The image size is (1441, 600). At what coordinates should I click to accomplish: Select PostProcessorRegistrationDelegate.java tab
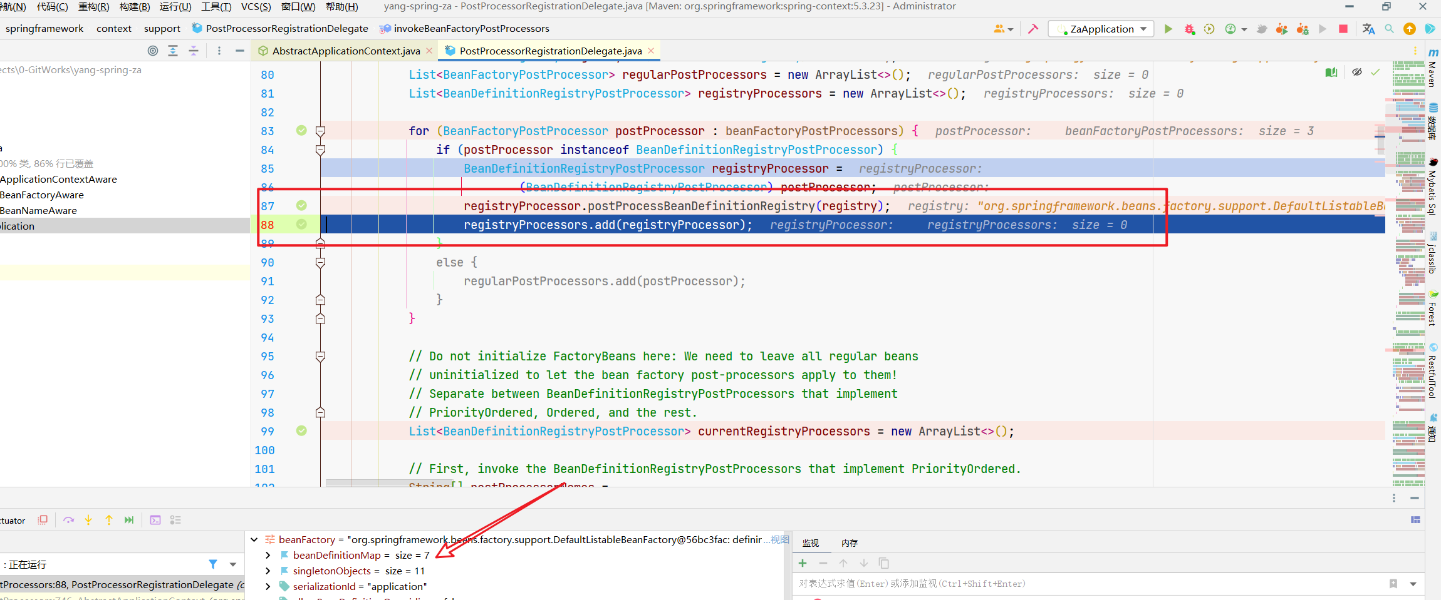551,51
